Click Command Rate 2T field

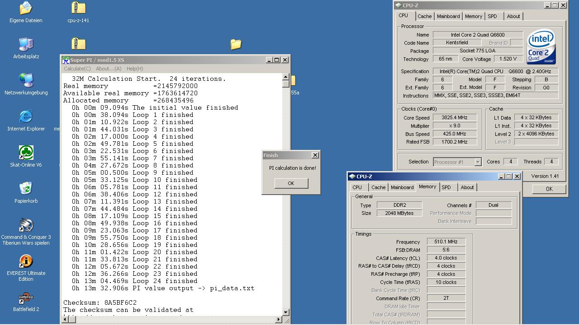[x=446, y=298]
